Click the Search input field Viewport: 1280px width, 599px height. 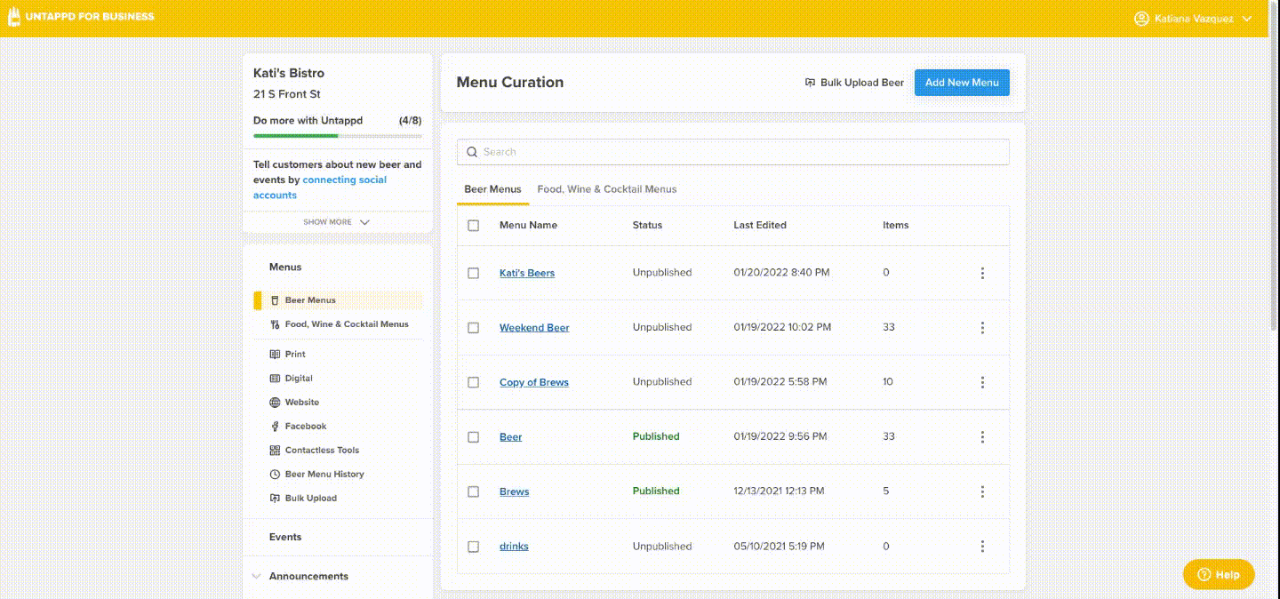[x=733, y=152]
